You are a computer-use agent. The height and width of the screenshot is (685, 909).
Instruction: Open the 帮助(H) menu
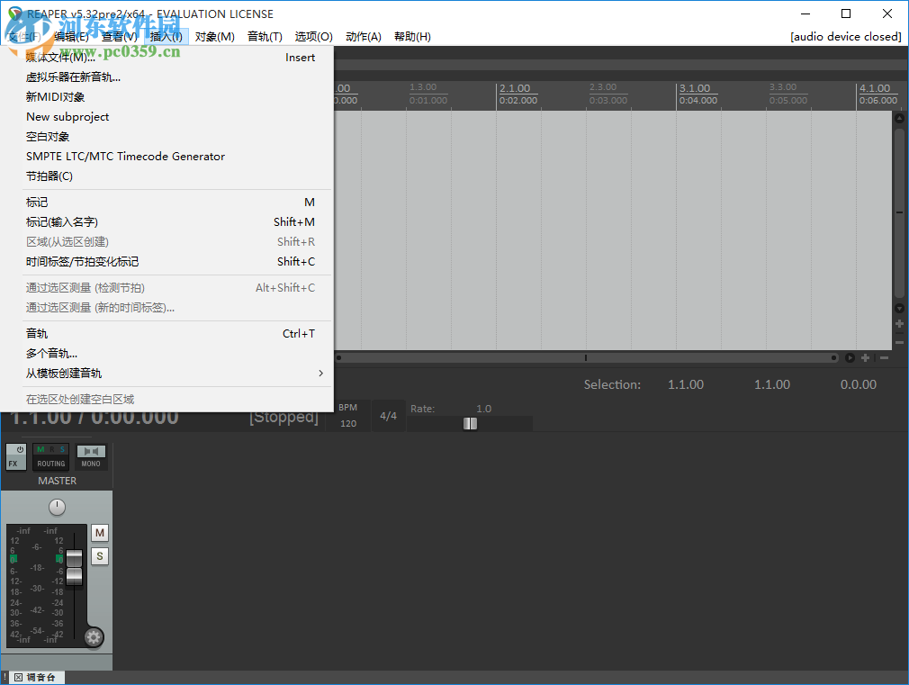[412, 37]
